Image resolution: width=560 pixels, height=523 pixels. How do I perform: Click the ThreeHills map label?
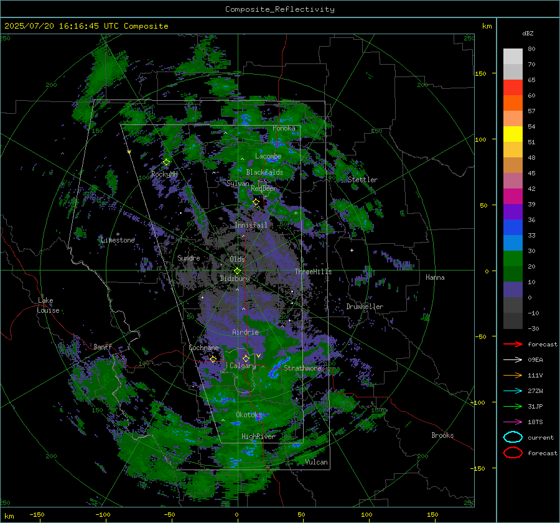[313, 272]
